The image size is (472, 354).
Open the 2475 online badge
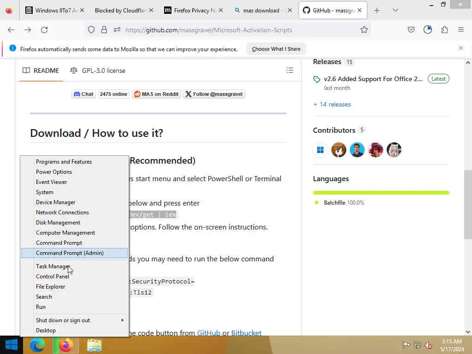coord(113,94)
